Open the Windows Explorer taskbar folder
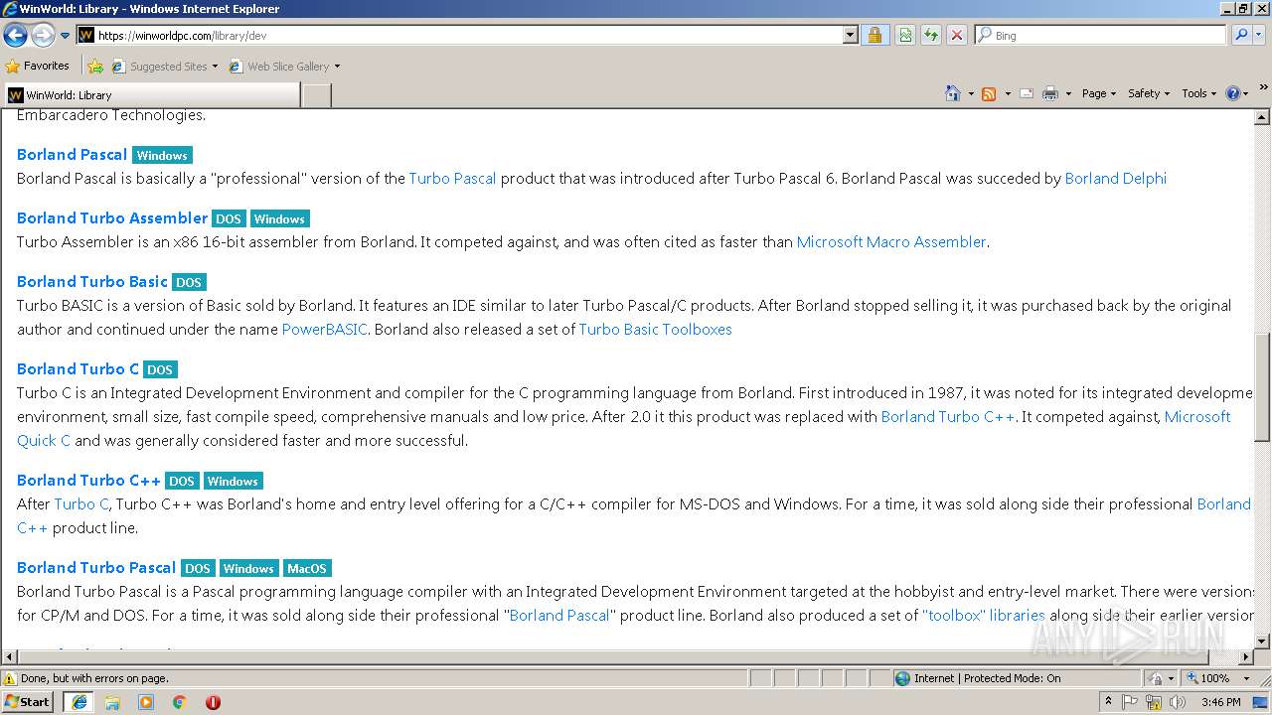1272x715 pixels. [112, 702]
